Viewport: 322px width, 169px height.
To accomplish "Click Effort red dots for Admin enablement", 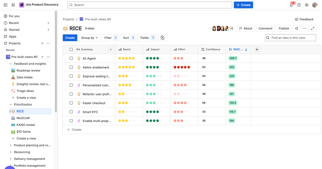I will 182,67.
